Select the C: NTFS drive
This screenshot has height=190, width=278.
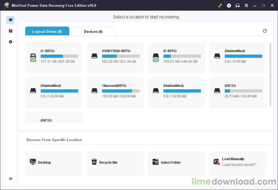54,58
